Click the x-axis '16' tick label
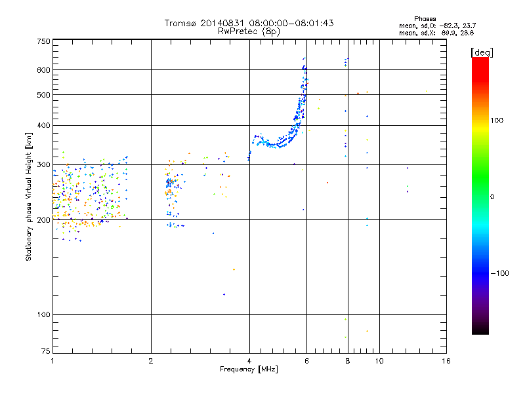The height and width of the screenshot is (393, 525). [x=446, y=361]
